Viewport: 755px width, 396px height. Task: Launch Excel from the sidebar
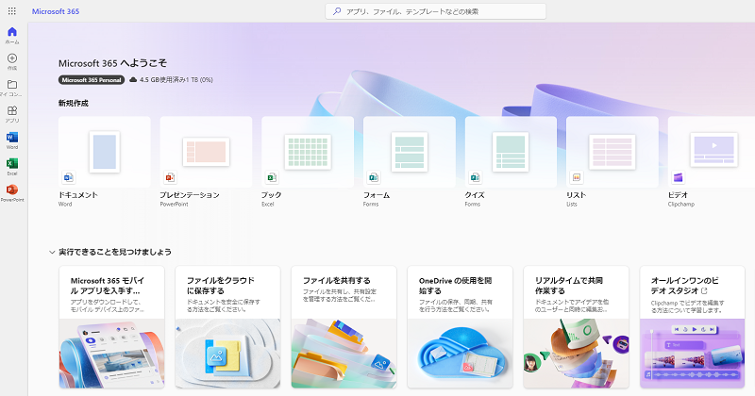click(x=12, y=167)
